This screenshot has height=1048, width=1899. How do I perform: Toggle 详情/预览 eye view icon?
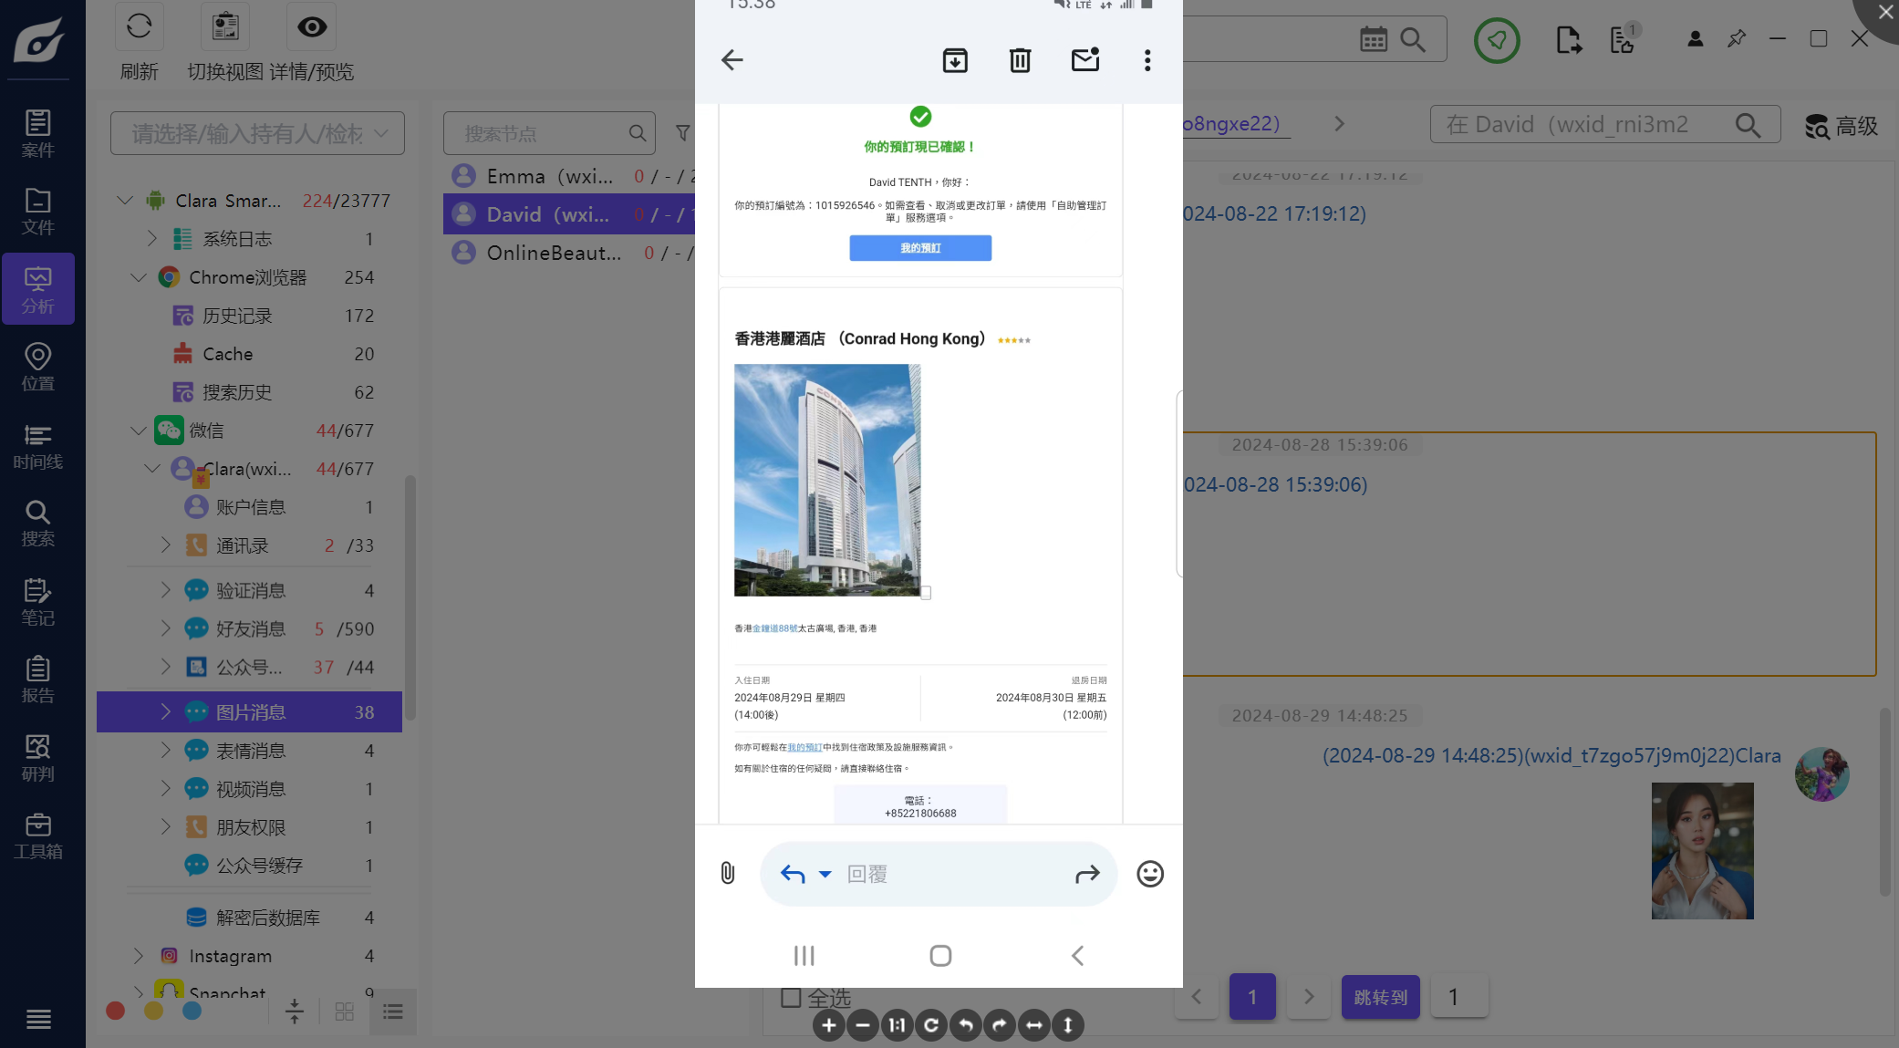coord(311,26)
